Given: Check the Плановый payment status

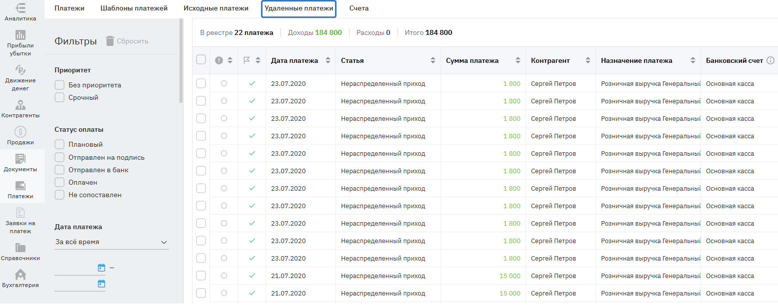Looking at the screenshot, I should point(59,144).
